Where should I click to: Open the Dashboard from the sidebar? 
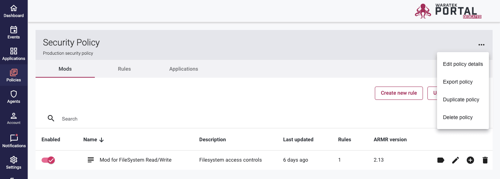coord(14,11)
